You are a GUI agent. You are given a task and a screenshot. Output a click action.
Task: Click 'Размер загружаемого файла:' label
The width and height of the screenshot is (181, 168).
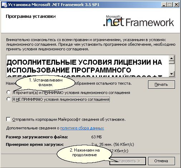click(x=37, y=137)
